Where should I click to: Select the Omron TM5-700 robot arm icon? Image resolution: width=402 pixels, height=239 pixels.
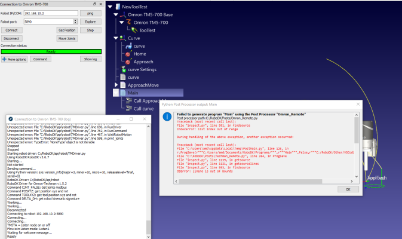click(129, 22)
